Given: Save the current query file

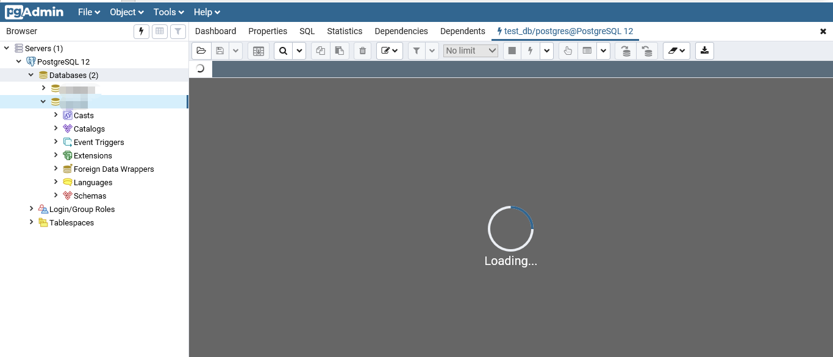Looking at the screenshot, I should tap(220, 51).
